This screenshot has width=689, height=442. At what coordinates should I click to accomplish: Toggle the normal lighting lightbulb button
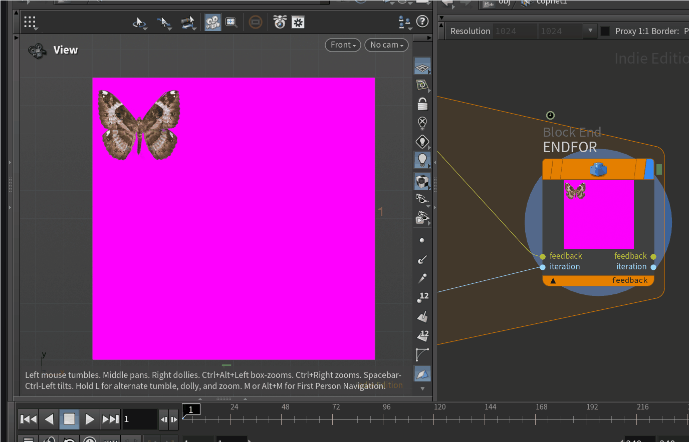[422, 160]
